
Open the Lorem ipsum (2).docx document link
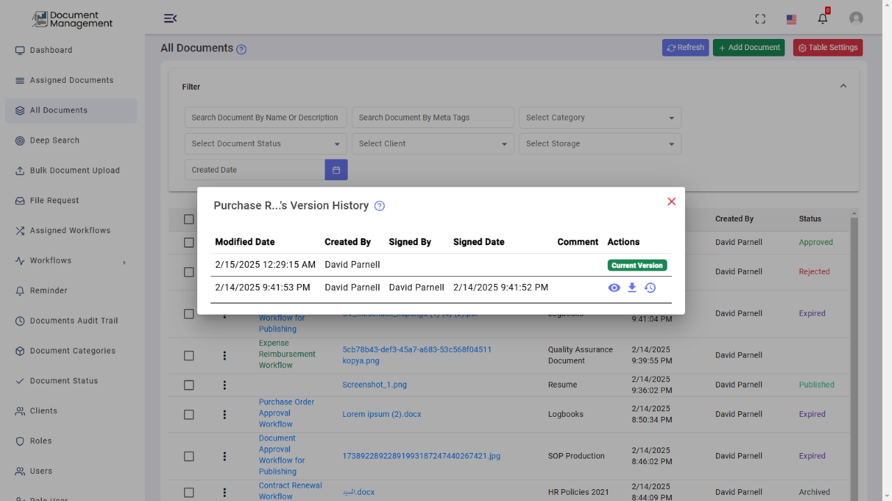[x=381, y=413]
